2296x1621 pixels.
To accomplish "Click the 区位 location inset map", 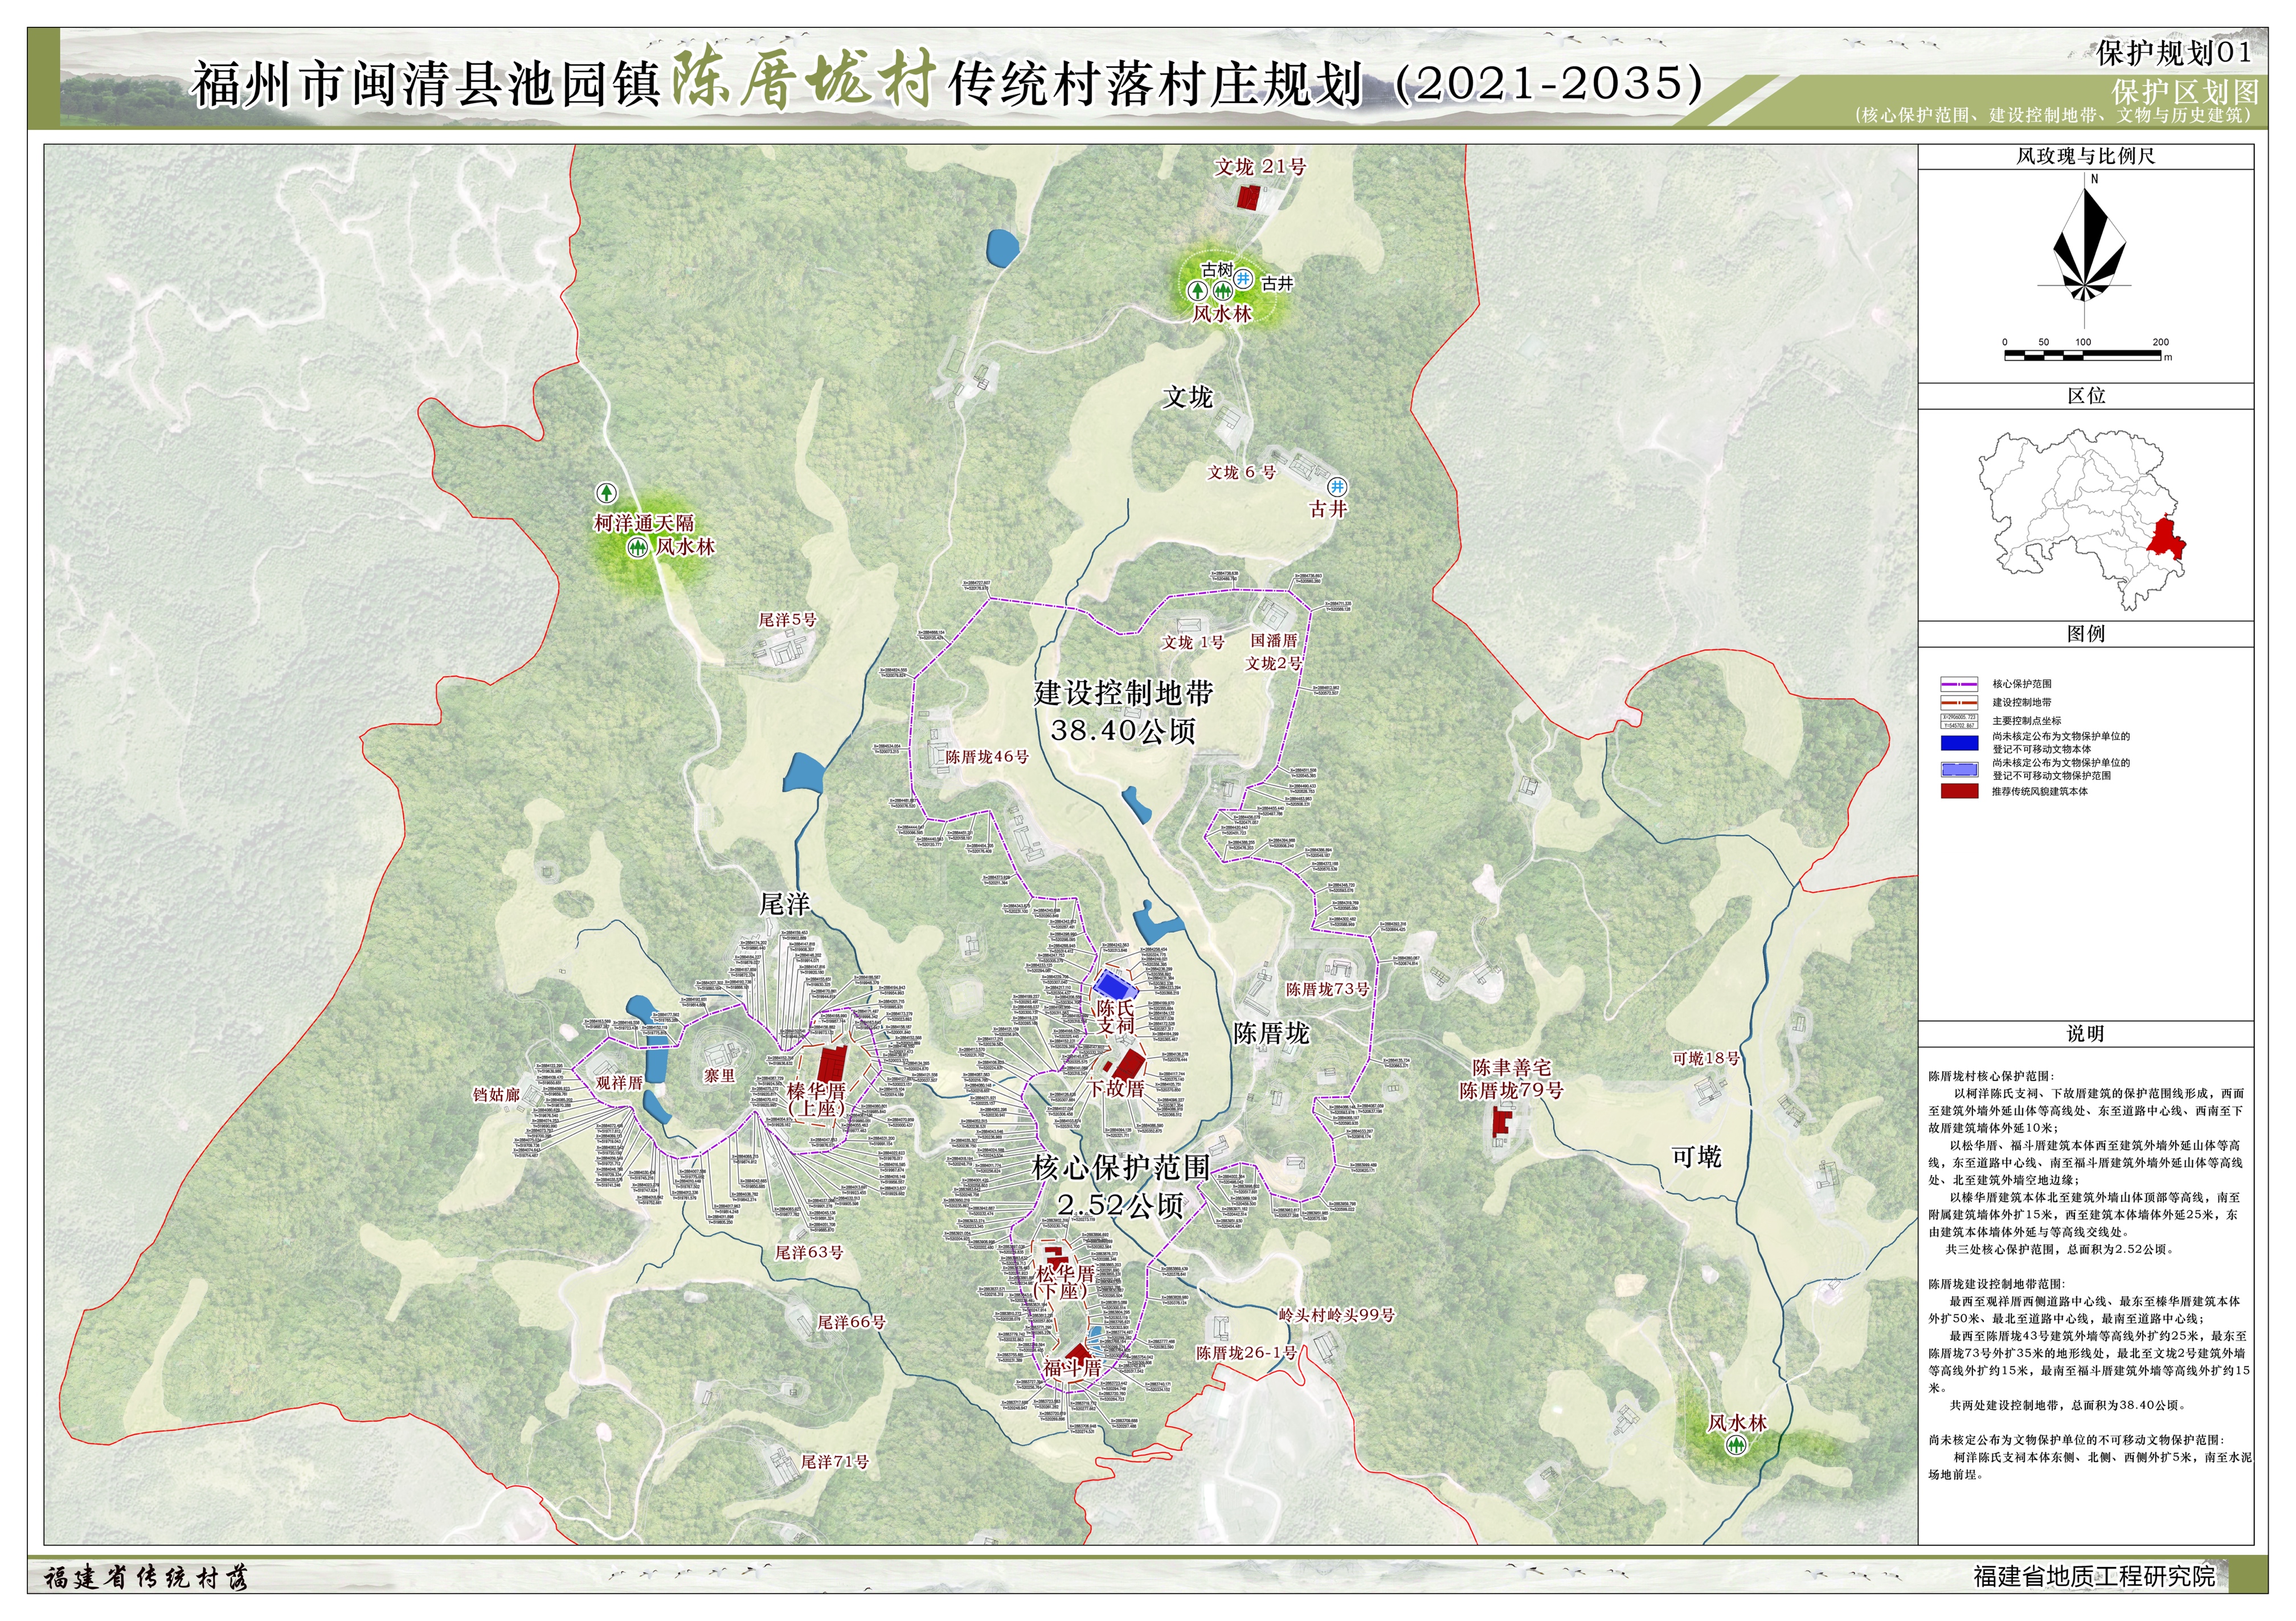I will [2082, 520].
